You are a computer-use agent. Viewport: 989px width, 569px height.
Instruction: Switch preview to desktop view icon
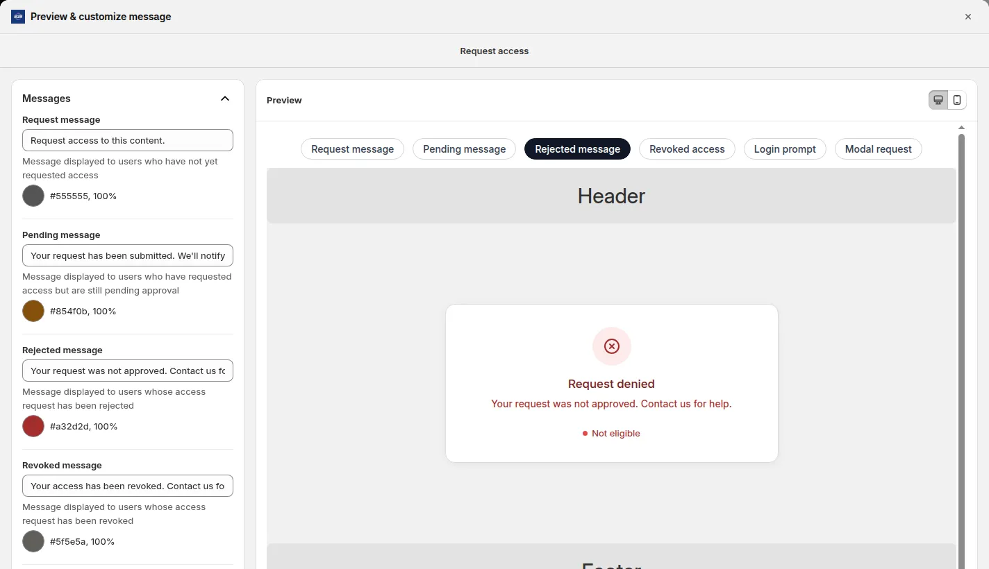pos(938,100)
